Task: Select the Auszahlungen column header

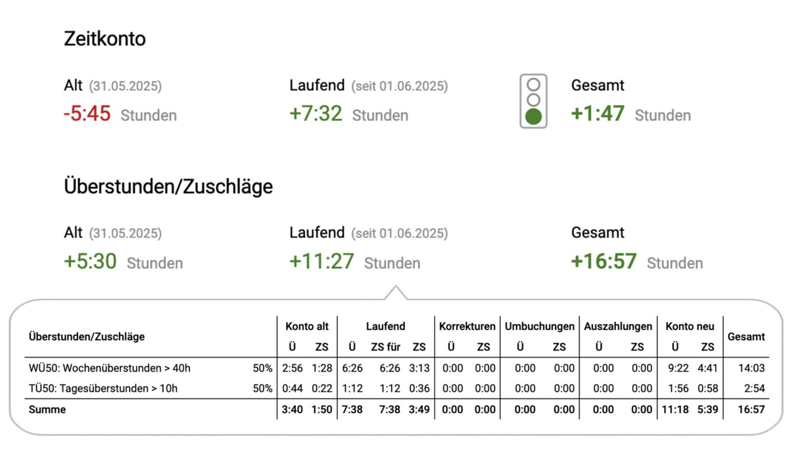Action: tap(618, 327)
